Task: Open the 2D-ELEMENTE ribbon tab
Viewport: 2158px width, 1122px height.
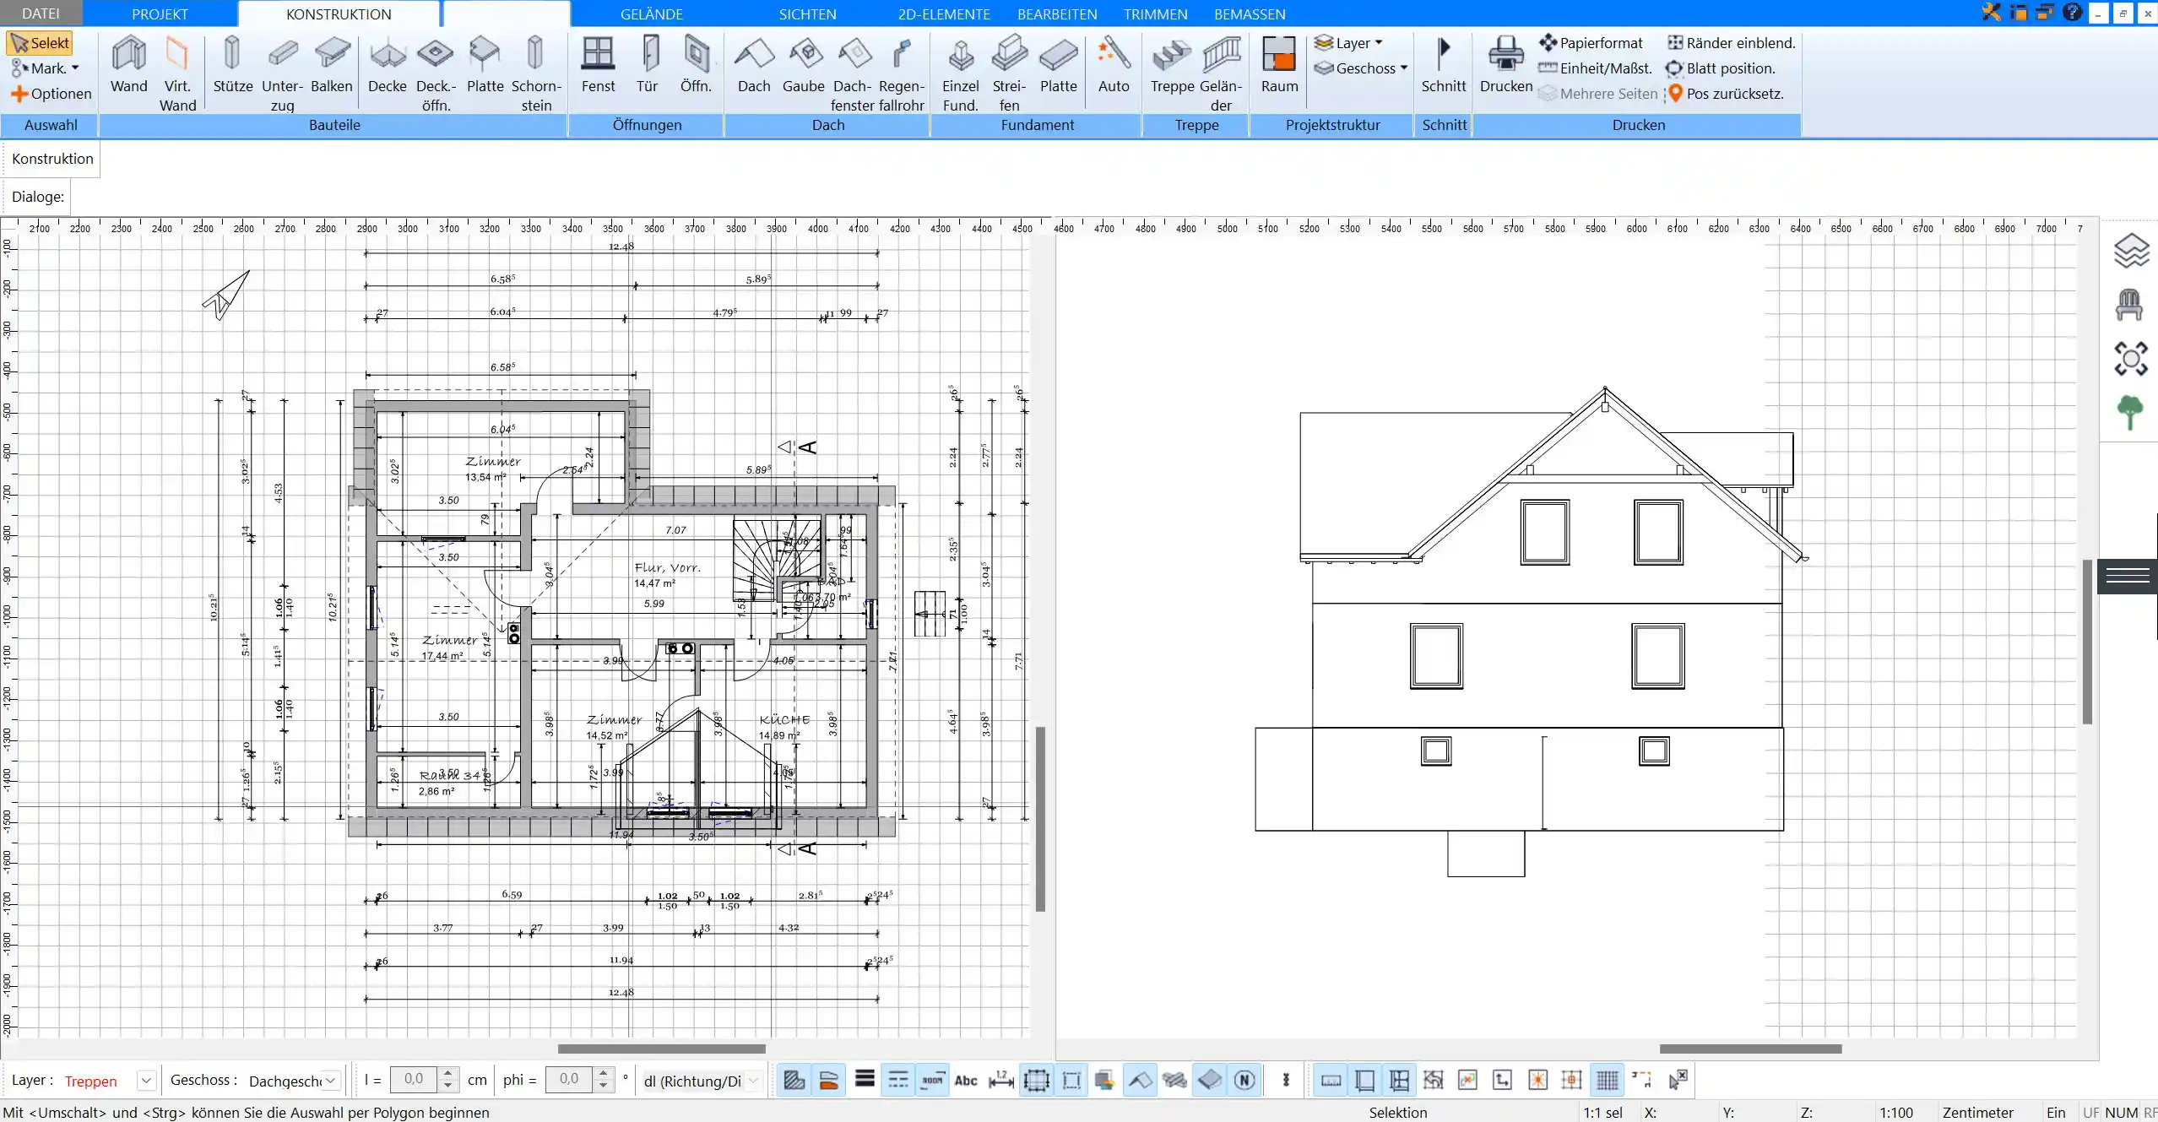Action: click(944, 14)
